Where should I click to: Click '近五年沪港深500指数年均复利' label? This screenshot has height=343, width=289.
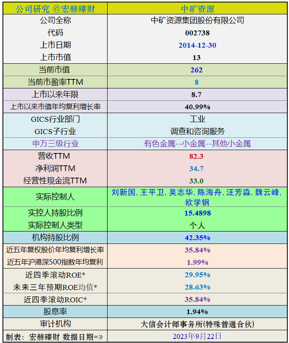[55, 262]
